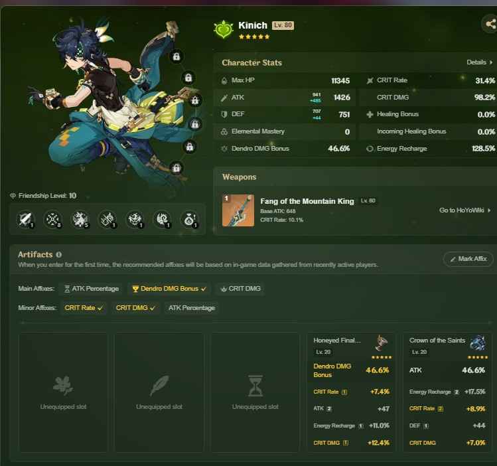Click the crown's Energy Recharge +17.5% substat
This screenshot has width=497, height=466.
click(447, 392)
